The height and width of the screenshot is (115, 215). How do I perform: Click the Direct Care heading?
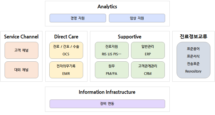click(x=66, y=37)
